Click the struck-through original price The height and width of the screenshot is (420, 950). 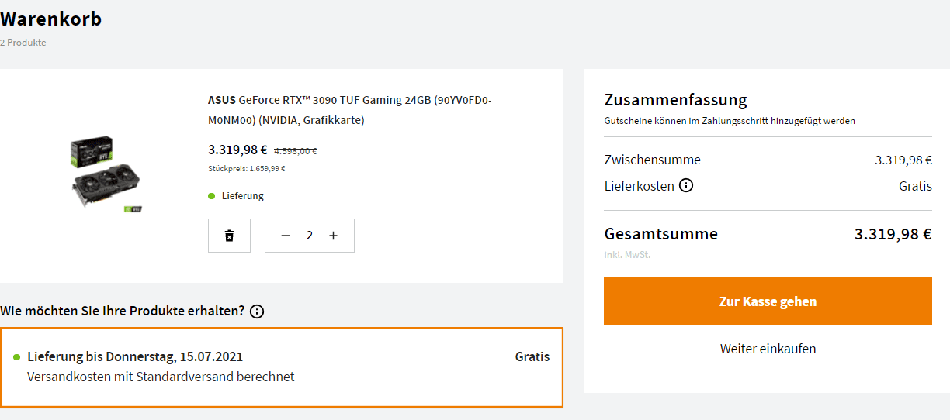coord(296,151)
